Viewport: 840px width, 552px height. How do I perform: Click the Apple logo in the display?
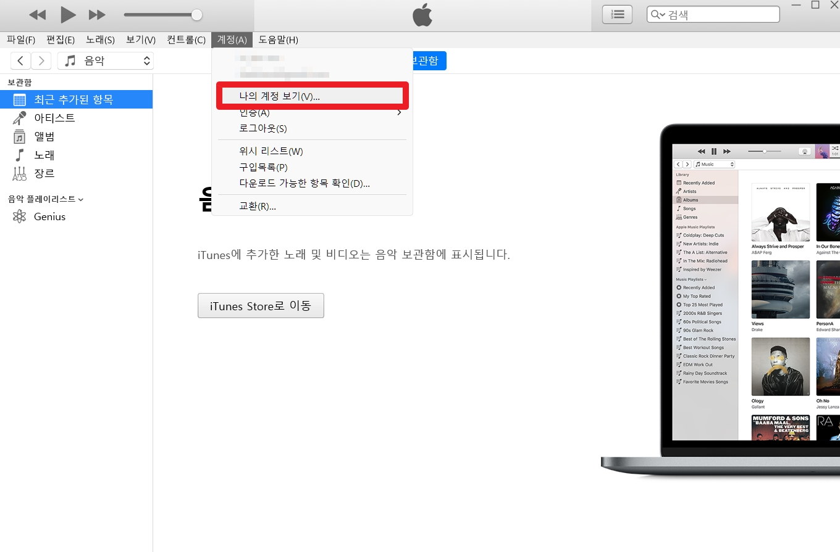(x=422, y=15)
